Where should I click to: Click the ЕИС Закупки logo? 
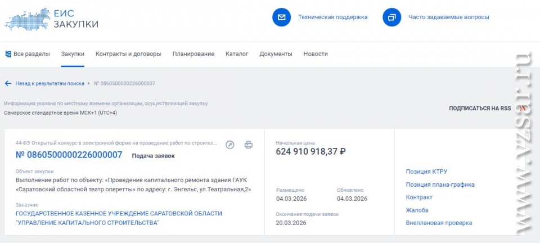pyautogui.click(x=52, y=19)
